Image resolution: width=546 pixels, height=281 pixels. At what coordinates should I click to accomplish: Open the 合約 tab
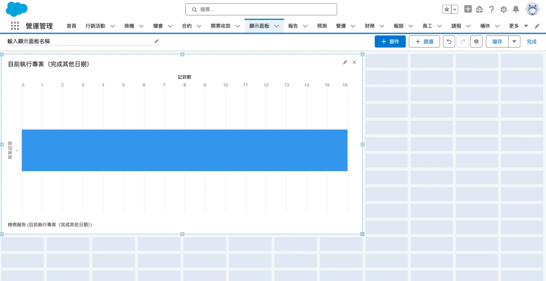pos(187,26)
